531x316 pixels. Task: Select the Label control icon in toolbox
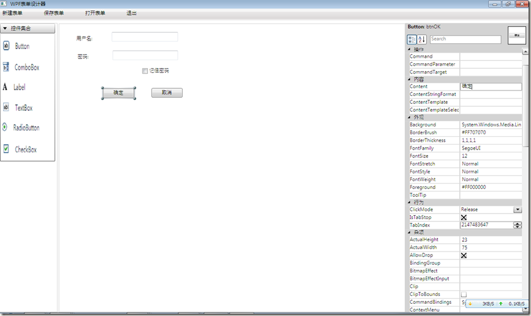tap(5, 87)
